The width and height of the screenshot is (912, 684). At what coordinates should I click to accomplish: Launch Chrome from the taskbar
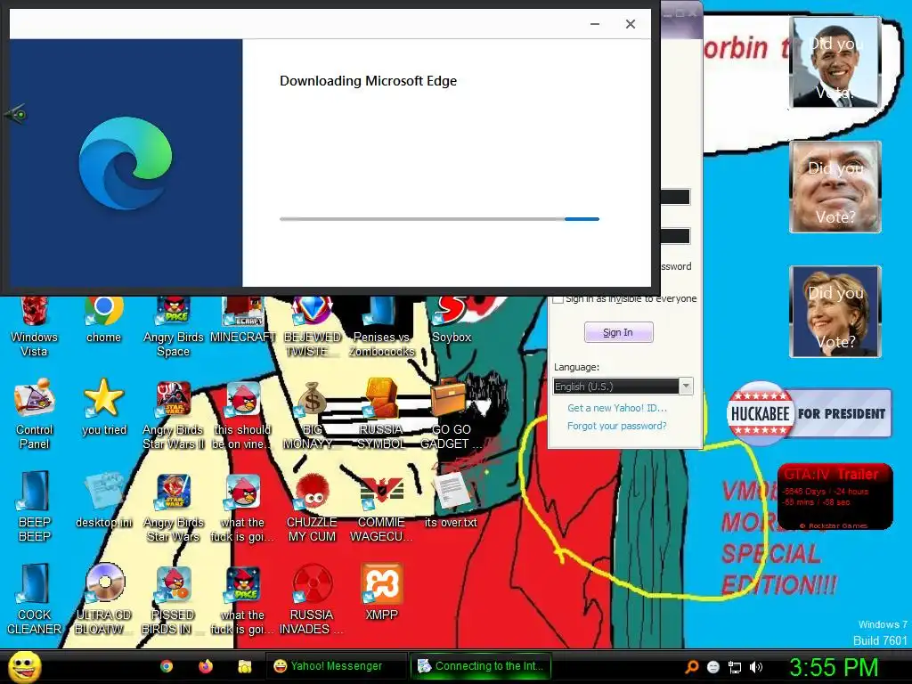[167, 666]
